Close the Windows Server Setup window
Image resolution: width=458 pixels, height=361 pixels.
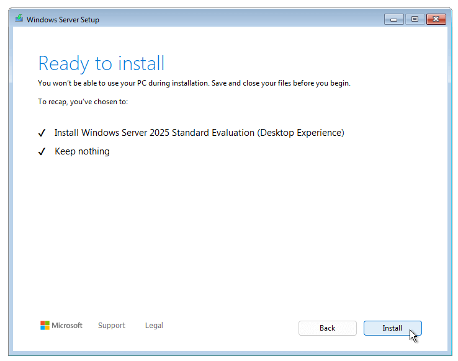point(436,20)
